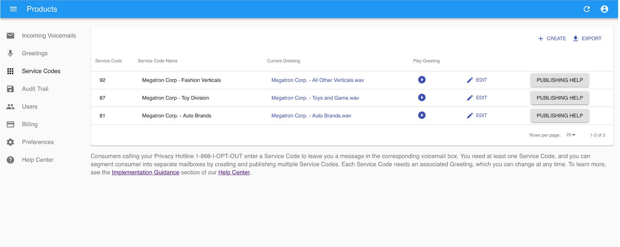This screenshot has height=247, width=620.
Task: Click CREATE to add service code
Action: [x=552, y=39]
